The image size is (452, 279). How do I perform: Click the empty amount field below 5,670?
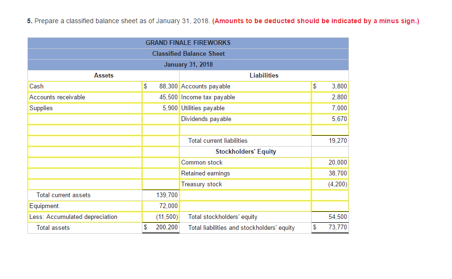(330, 130)
